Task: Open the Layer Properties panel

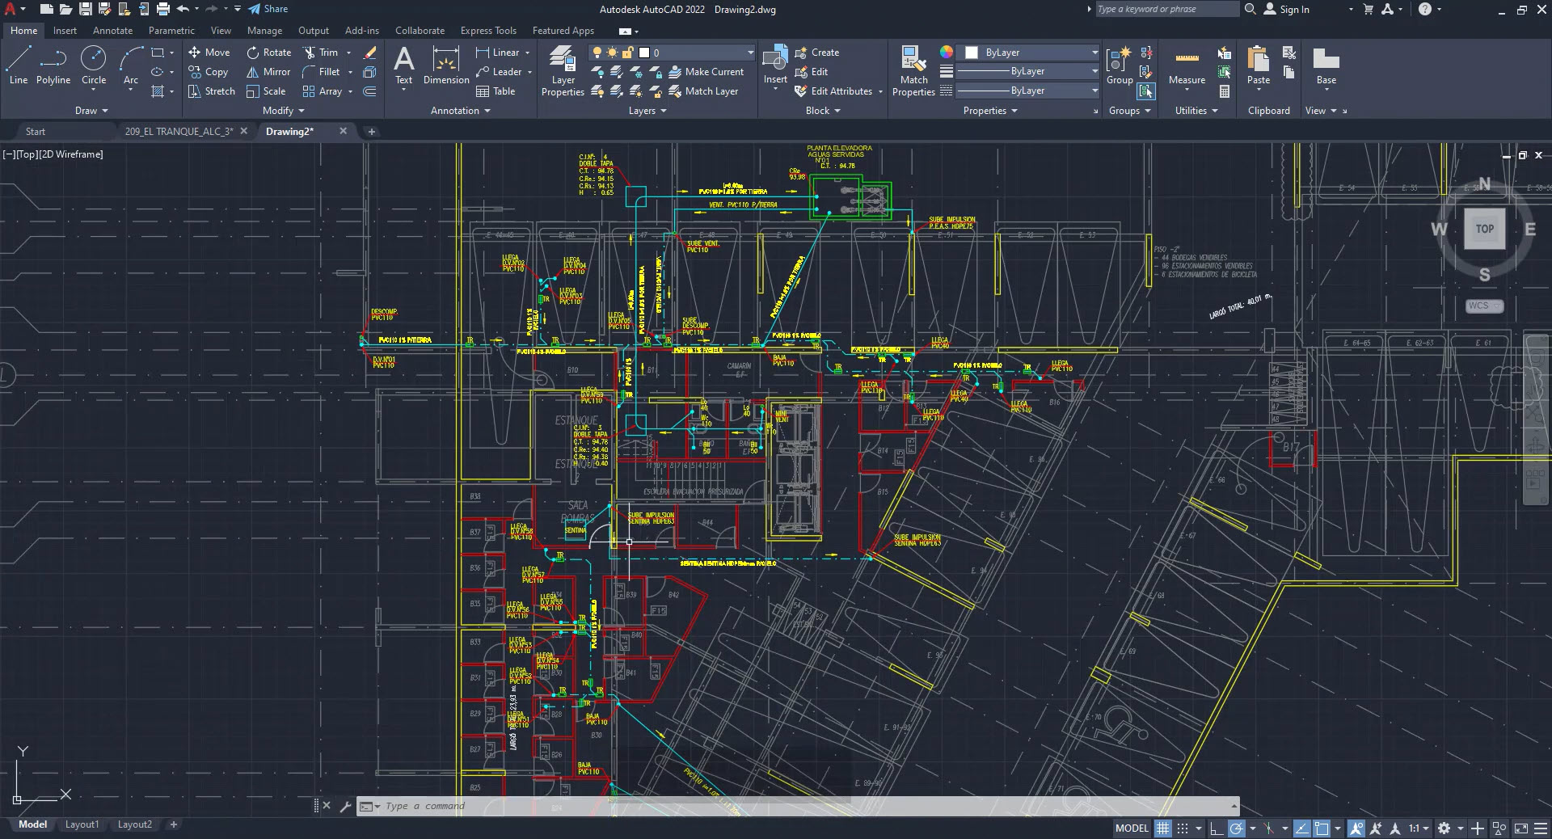Action: [x=563, y=70]
